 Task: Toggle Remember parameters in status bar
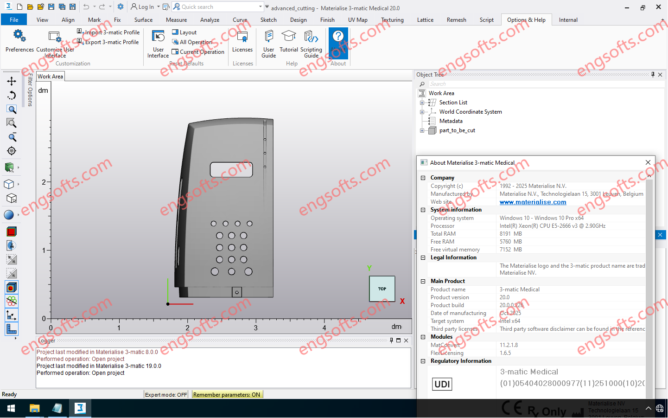[227, 395]
